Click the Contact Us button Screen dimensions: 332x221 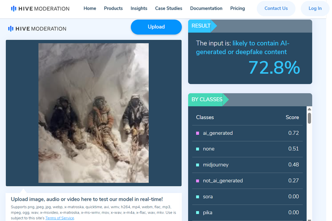pos(276,8)
